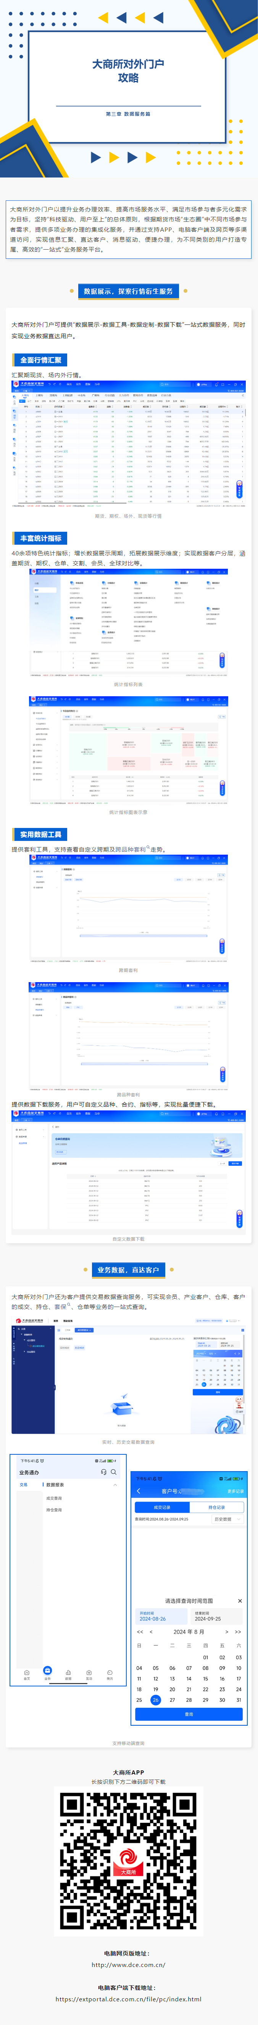This screenshot has width=258, height=2025.
Task: Go to the next month arrow
Action: tap(227, 1631)
